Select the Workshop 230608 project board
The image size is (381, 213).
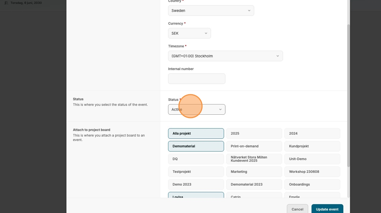click(x=312, y=172)
